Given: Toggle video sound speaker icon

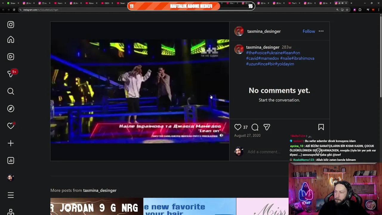Looking at the screenshot, I should tap(221, 136).
